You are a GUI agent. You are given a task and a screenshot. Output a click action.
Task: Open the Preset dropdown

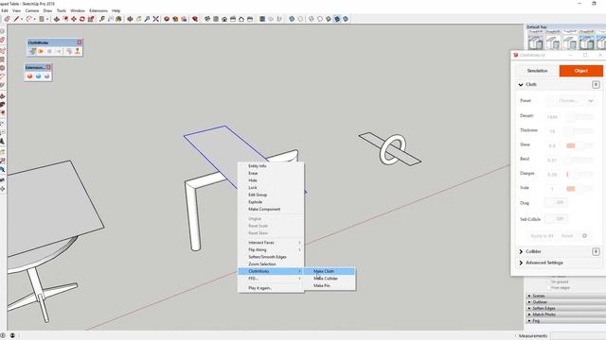(x=570, y=101)
